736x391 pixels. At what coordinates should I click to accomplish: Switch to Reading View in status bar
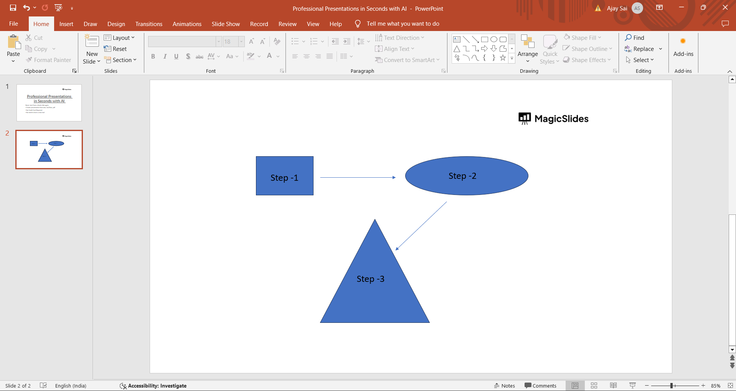[613, 386]
